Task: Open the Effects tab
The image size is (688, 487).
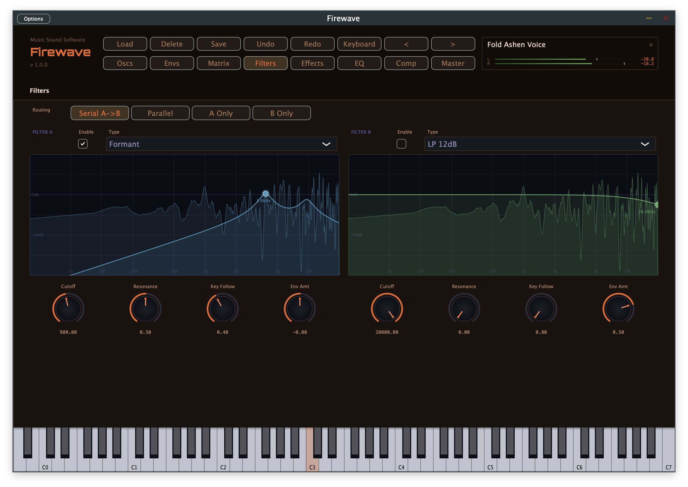Action: tap(312, 63)
